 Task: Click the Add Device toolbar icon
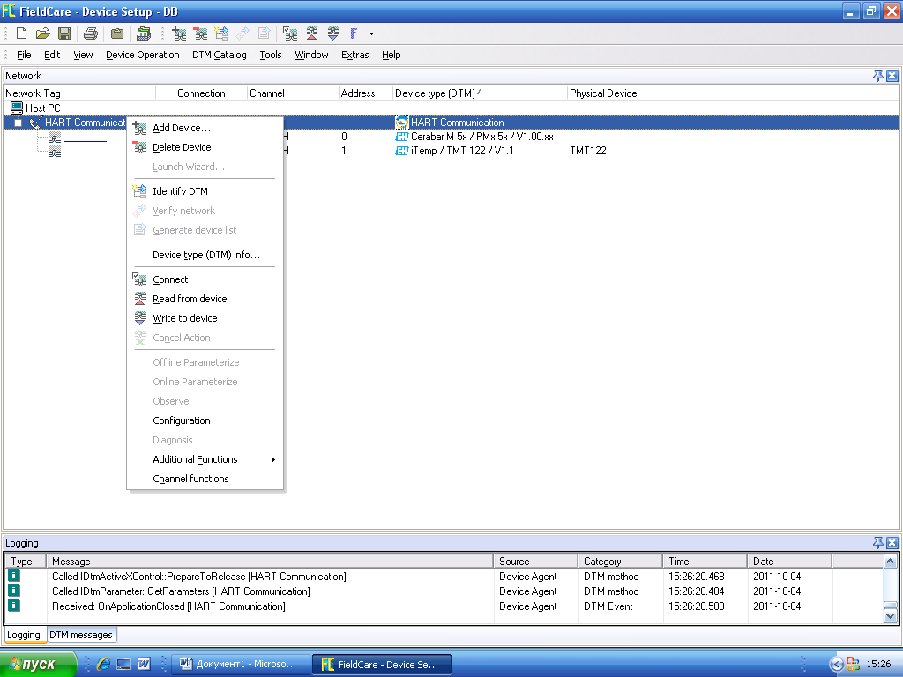coord(179,33)
